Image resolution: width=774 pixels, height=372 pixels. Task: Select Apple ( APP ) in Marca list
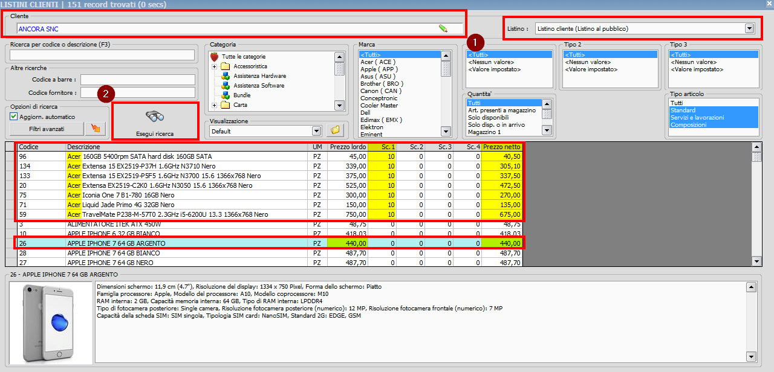[x=379, y=69]
